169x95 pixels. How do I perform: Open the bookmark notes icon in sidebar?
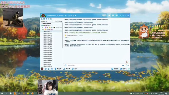(49, 19)
